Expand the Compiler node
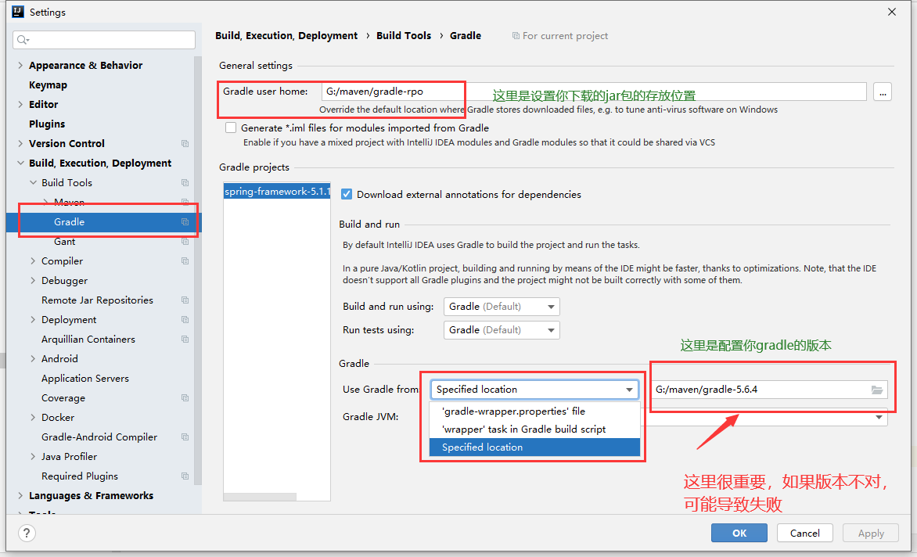Screen dimensions: 917x557 34,261
